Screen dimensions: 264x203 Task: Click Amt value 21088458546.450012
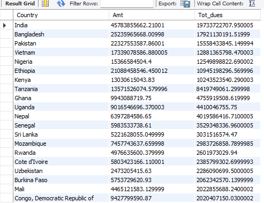pos(139,71)
